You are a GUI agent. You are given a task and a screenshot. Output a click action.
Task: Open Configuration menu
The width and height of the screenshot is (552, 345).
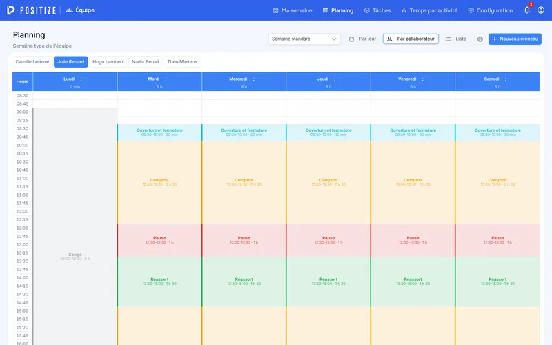[x=491, y=10]
